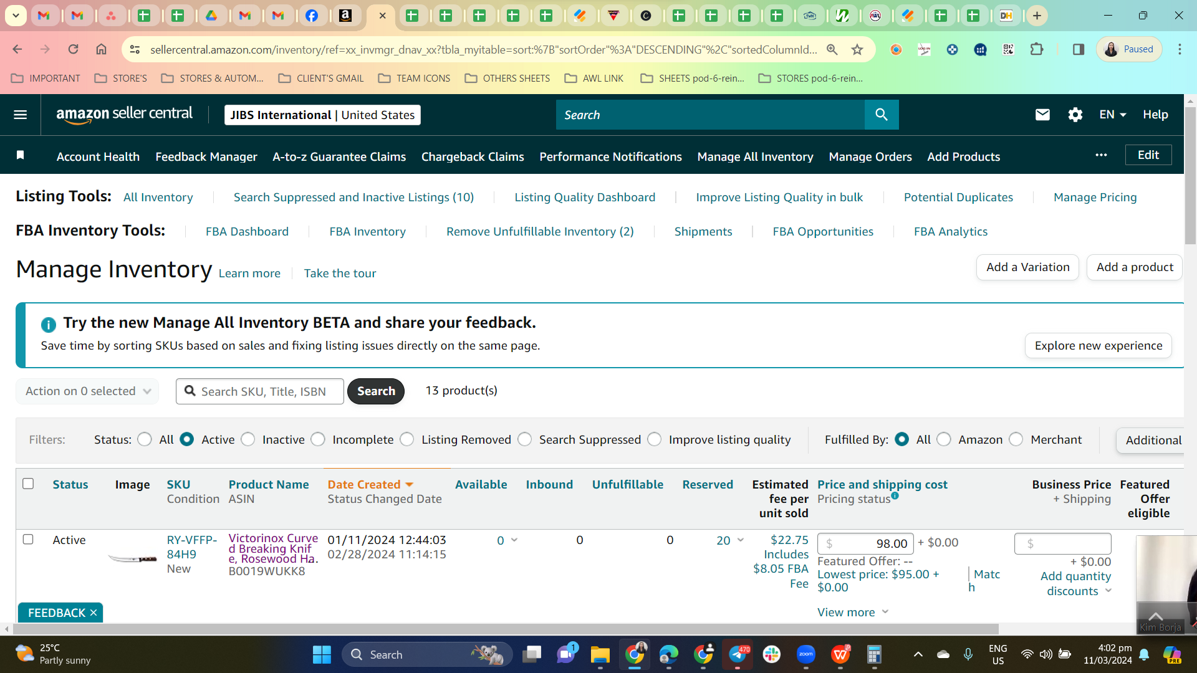Viewport: 1197px width, 673px height.
Task: Open the zoom magnifier icon in address bar
Action: coord(832,49)
